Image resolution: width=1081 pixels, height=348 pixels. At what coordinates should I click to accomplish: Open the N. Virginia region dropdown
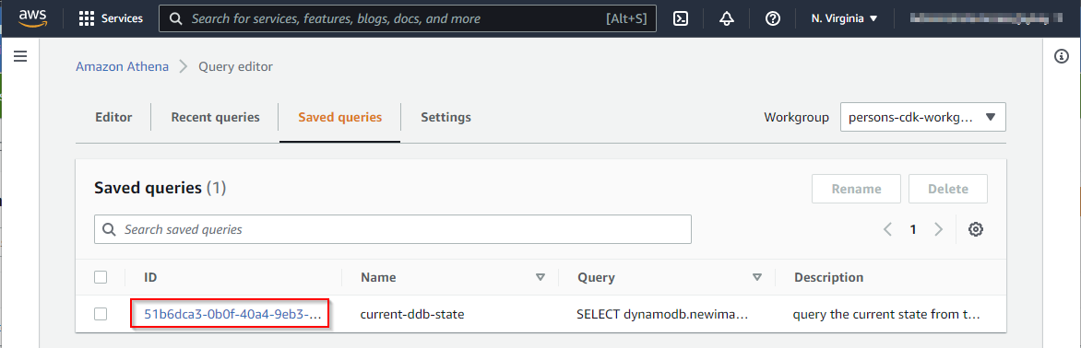click(x=845, y=18)
